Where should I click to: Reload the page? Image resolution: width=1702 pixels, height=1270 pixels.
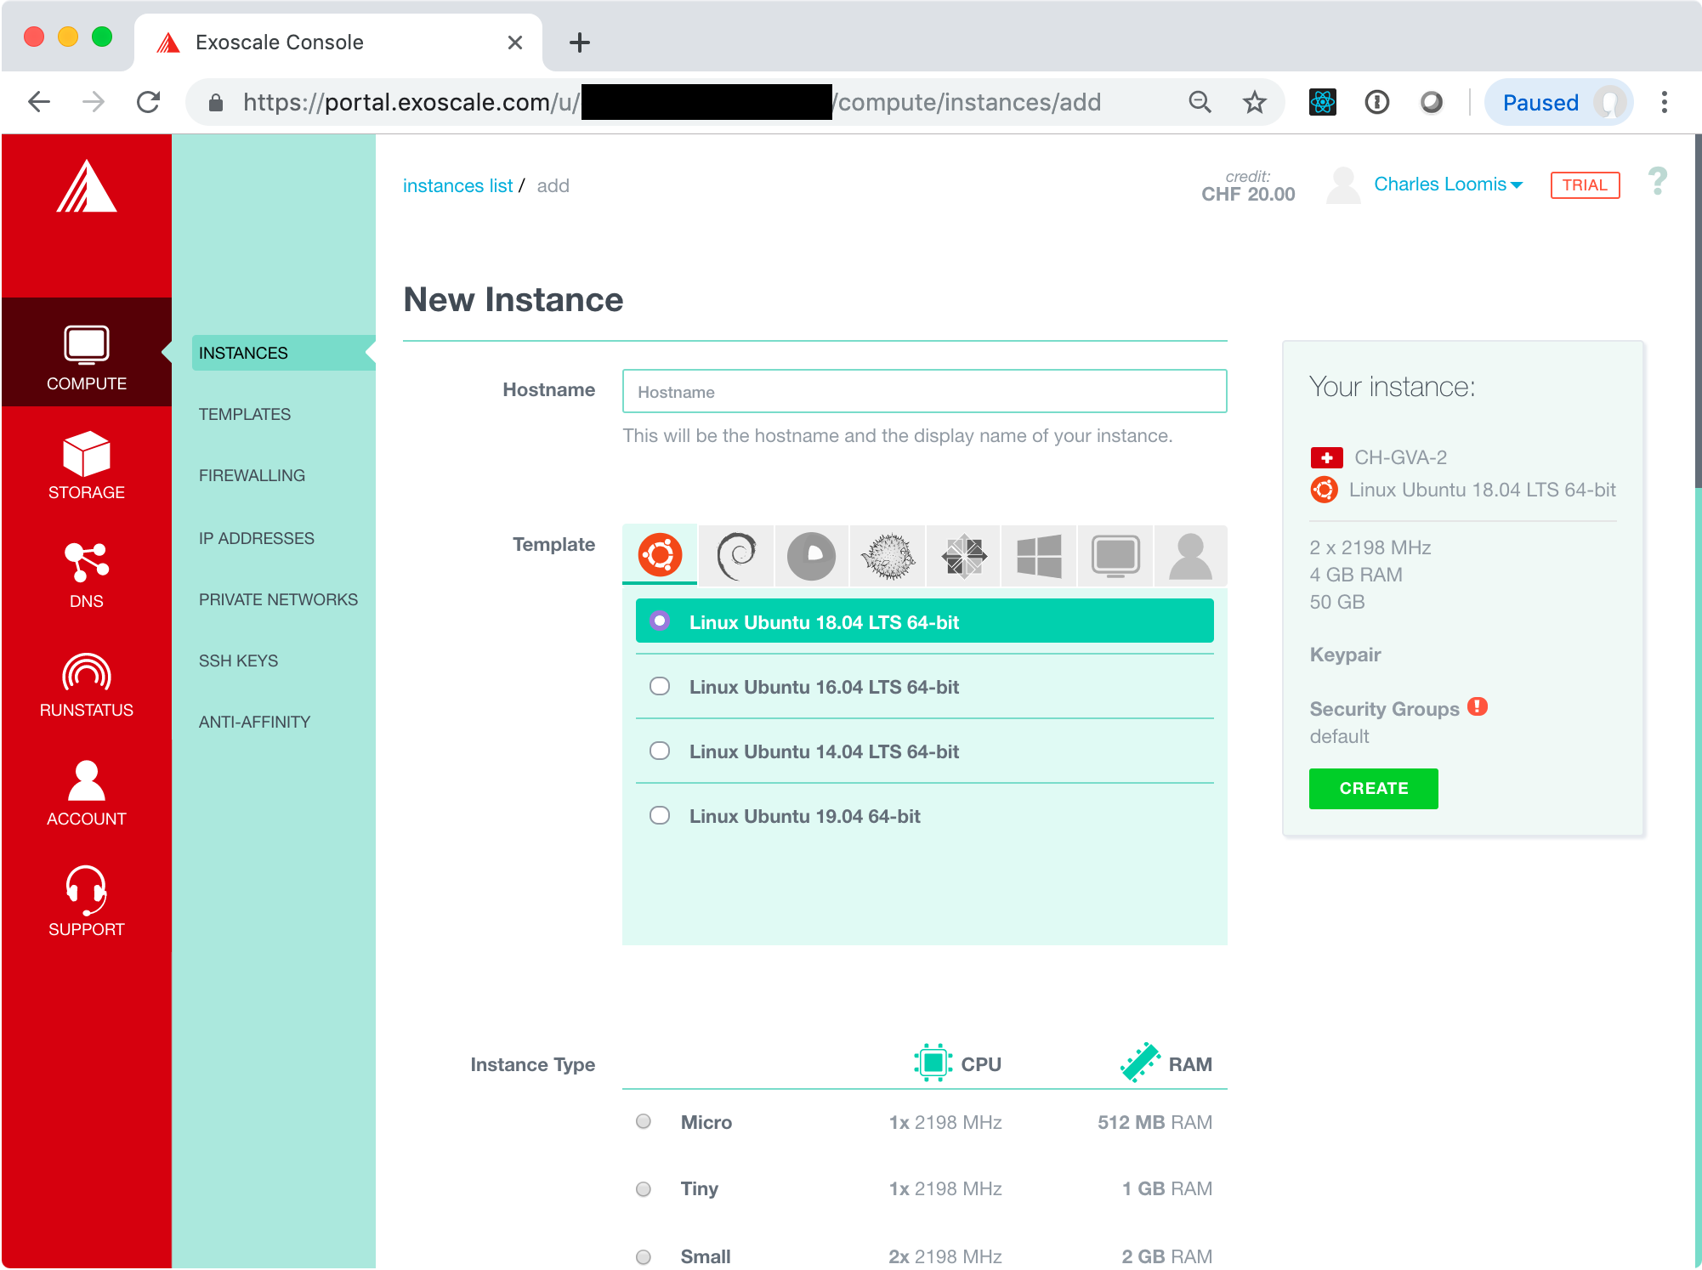[x=149, y=102]
